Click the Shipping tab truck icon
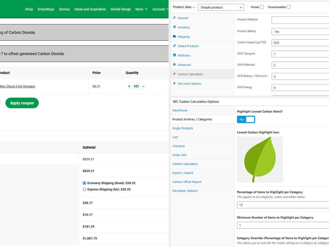 pyautogui.click(x=174, y=37)
